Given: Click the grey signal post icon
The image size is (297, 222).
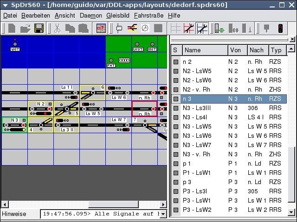Looking at the screenshot, I should [266, 29].
